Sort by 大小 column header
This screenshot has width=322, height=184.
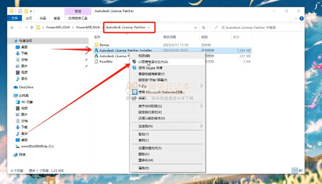pyautogui.click(x=236, y=37)
